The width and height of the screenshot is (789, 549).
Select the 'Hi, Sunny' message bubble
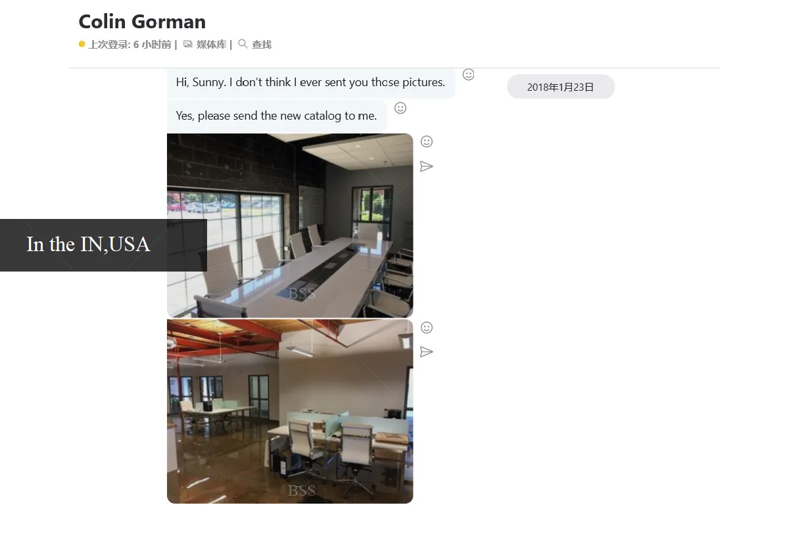pos(311,83)
